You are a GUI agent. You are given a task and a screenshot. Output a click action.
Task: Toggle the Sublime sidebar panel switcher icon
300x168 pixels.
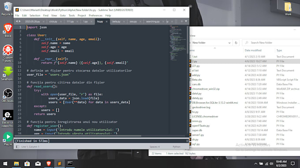point(18,146)
